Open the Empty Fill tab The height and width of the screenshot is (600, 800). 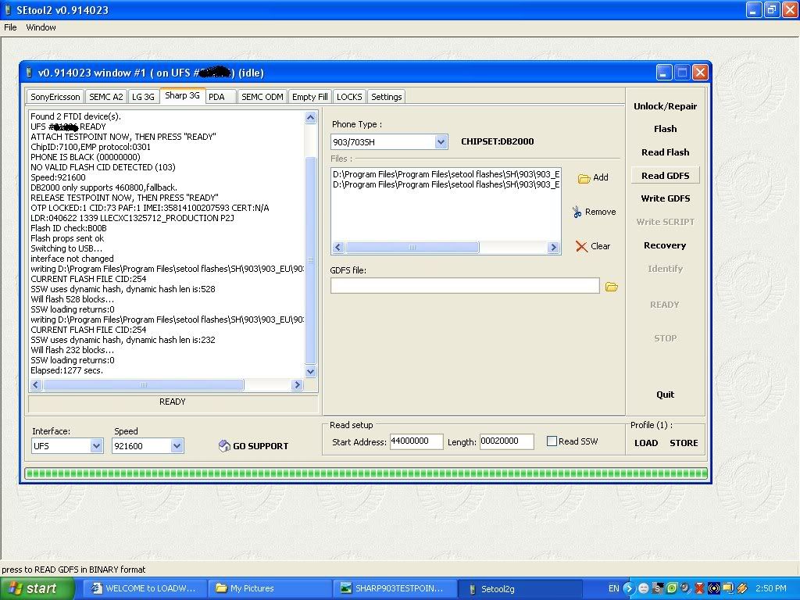[x=309, y=97]
